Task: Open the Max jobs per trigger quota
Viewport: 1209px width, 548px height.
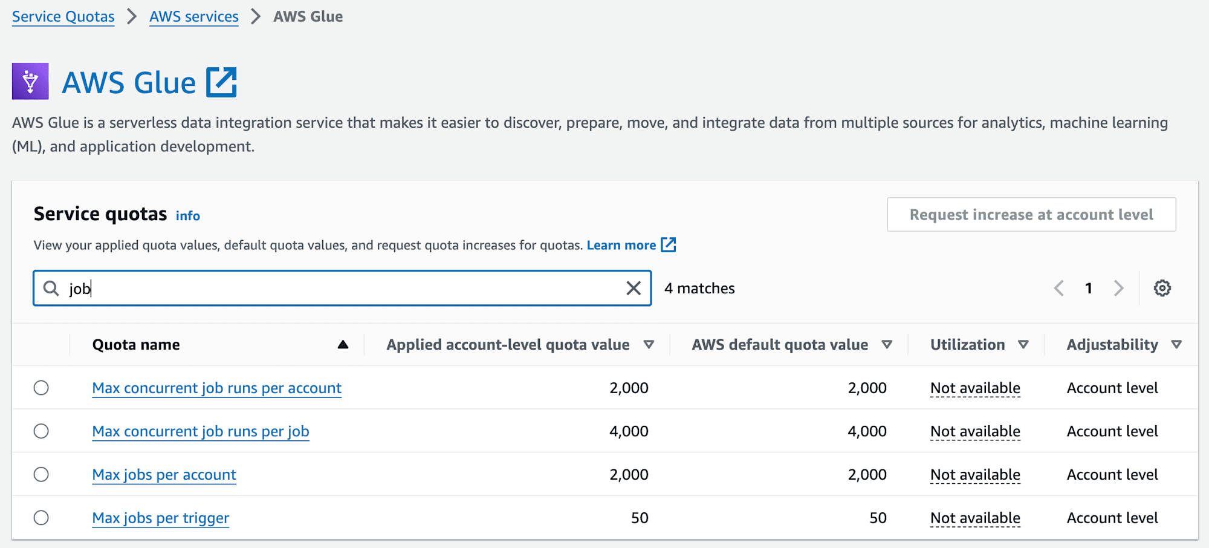Action: (x=160, y=518)
